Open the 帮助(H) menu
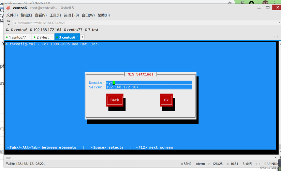The width and height of the screenshot is (281, 171). click(x=104, y=15)
